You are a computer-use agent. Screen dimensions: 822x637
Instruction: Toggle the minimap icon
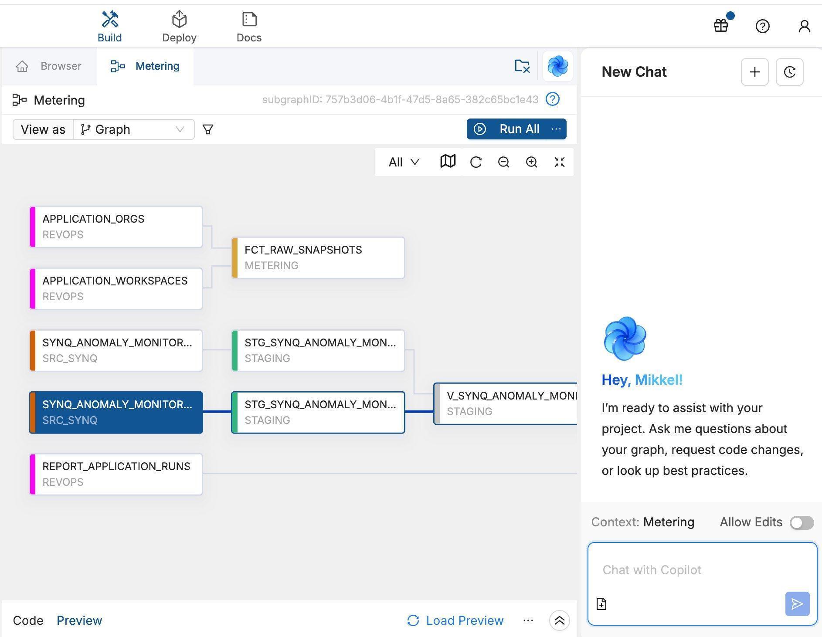click(448, 162)
